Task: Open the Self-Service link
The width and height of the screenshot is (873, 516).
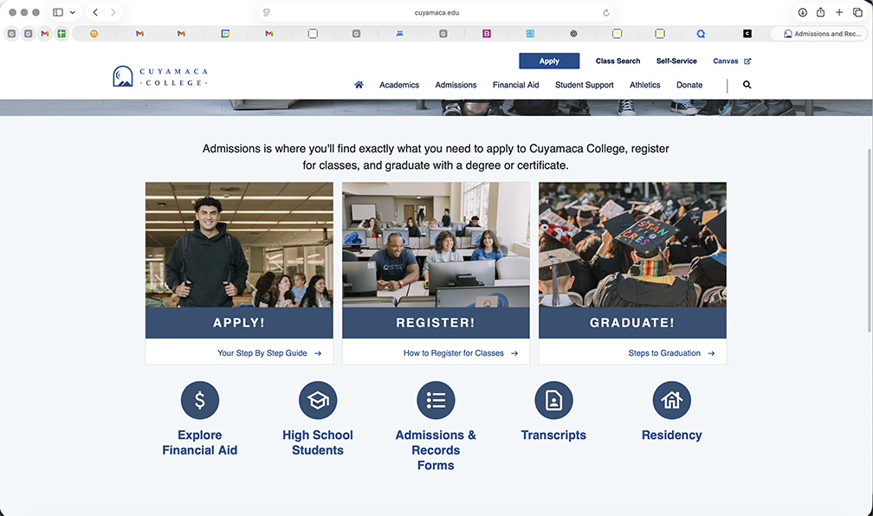Action: pyautogui.click(x=676, y=61)
